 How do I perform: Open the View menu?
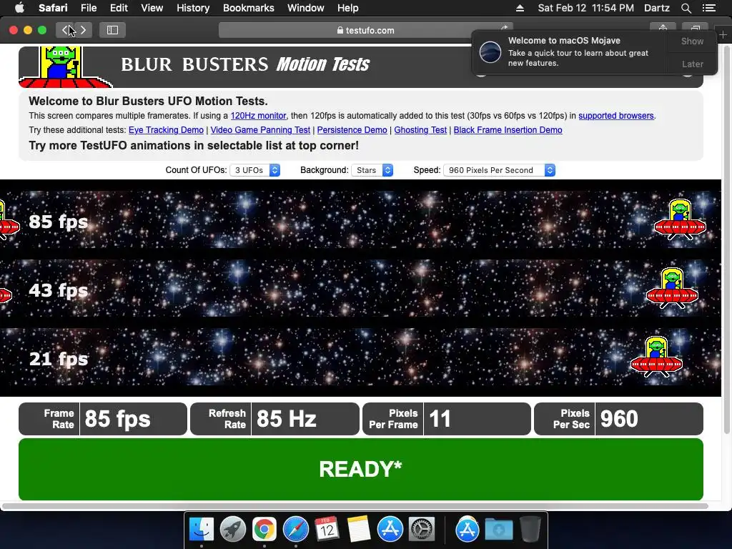(x=152, y=8)
